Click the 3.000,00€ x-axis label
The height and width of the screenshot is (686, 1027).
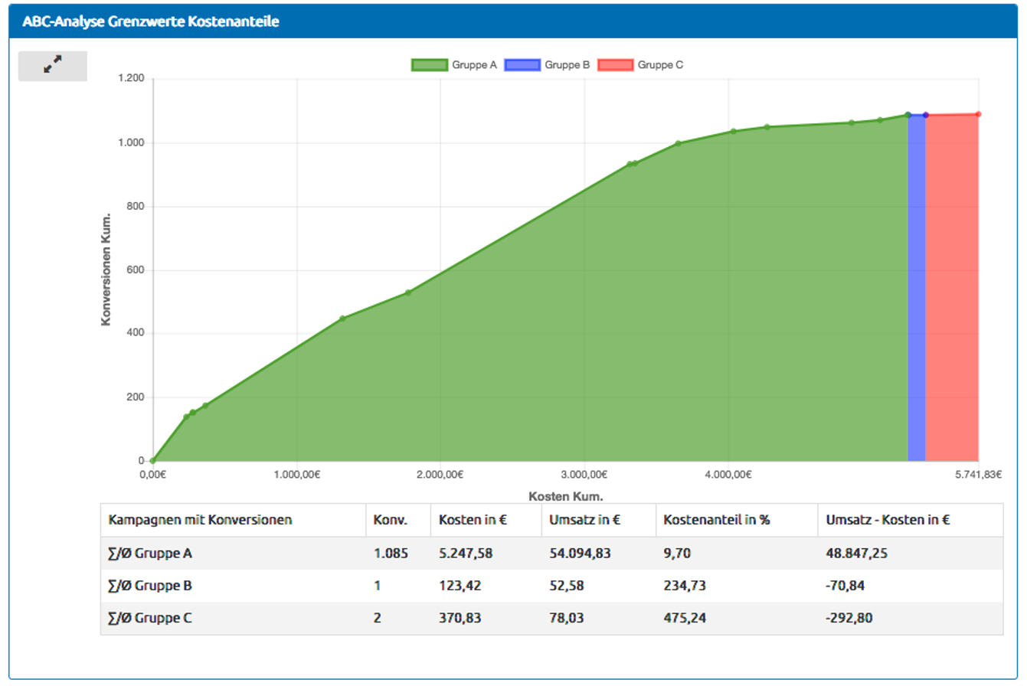[x=584, y=475]
